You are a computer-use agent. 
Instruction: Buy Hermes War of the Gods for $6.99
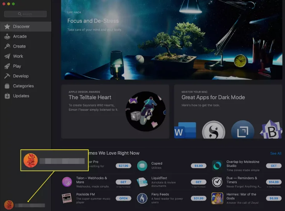point(274,198)
